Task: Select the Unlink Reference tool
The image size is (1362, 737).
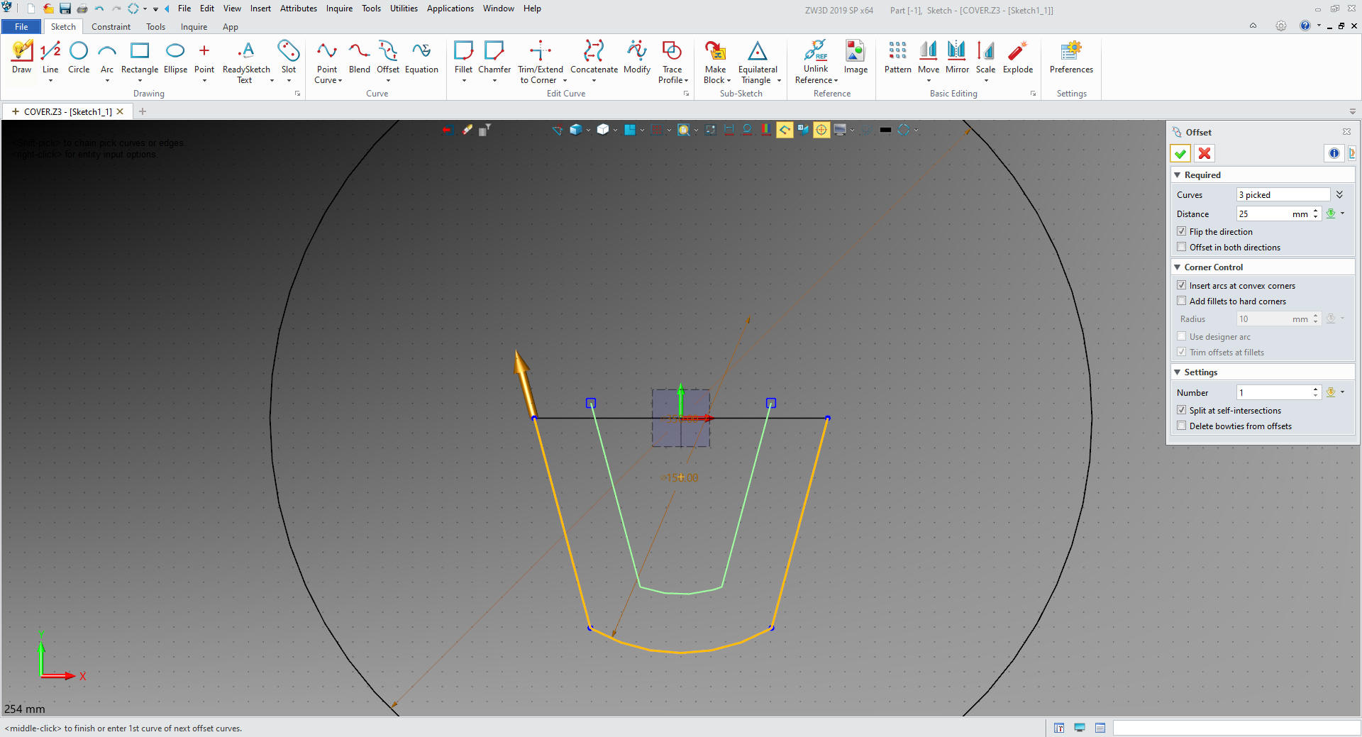Action: (x=816, y=62)
